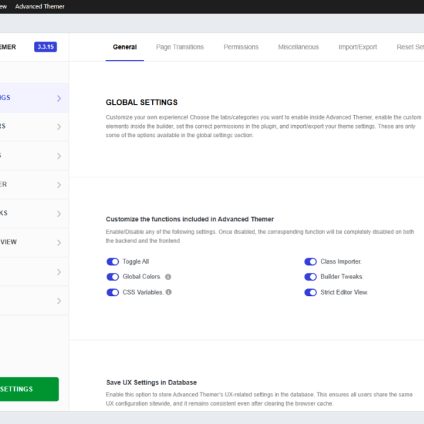The image size is (424, 424).
Task: Click the info icon beside CSS Variables
Action: (x=168, y=292)
